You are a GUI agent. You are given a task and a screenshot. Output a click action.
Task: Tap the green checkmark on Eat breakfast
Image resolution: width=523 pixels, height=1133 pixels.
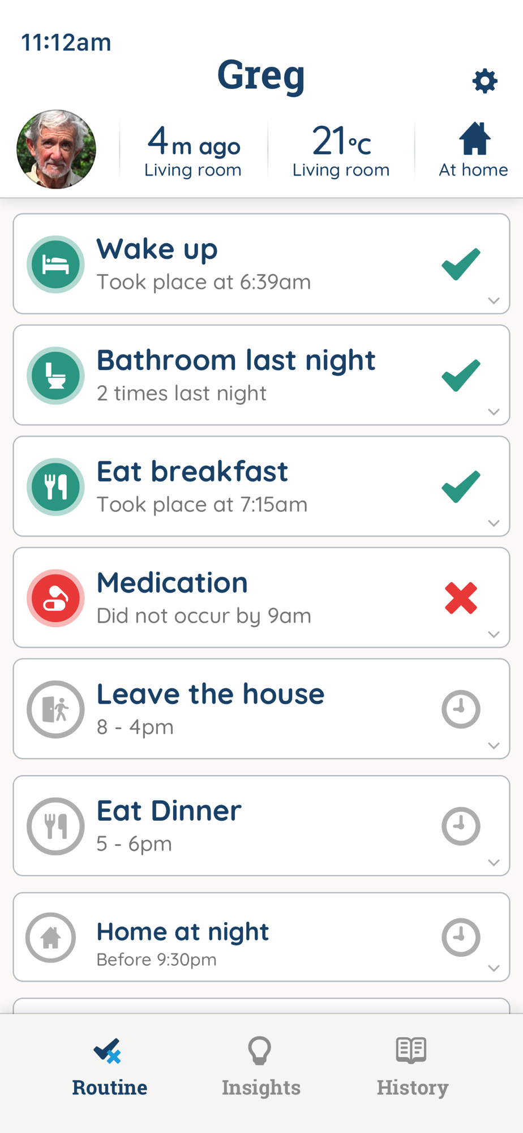(x=461, y=487)
